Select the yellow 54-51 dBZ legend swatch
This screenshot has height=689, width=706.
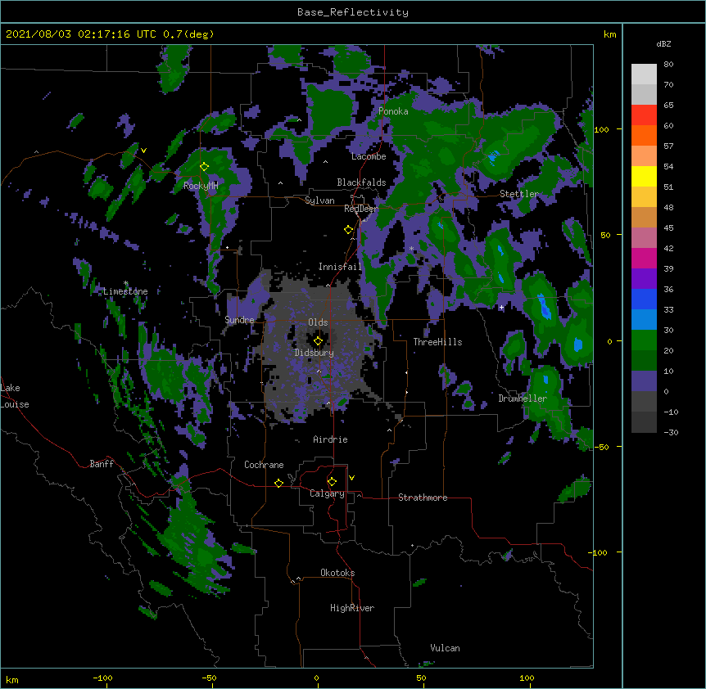point(644,176)
